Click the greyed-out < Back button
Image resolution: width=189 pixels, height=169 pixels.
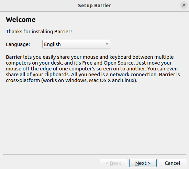(x=113, y=163)
